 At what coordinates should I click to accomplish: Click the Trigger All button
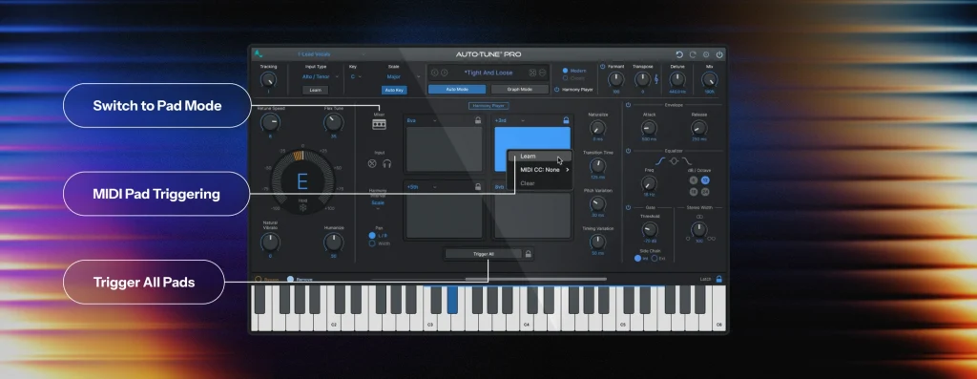[x=484, y=254]
